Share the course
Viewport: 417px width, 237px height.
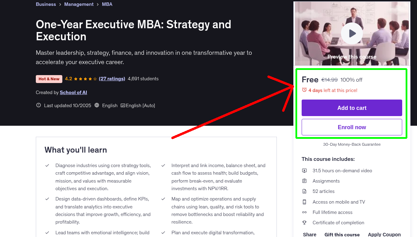[x=309, y=234]
